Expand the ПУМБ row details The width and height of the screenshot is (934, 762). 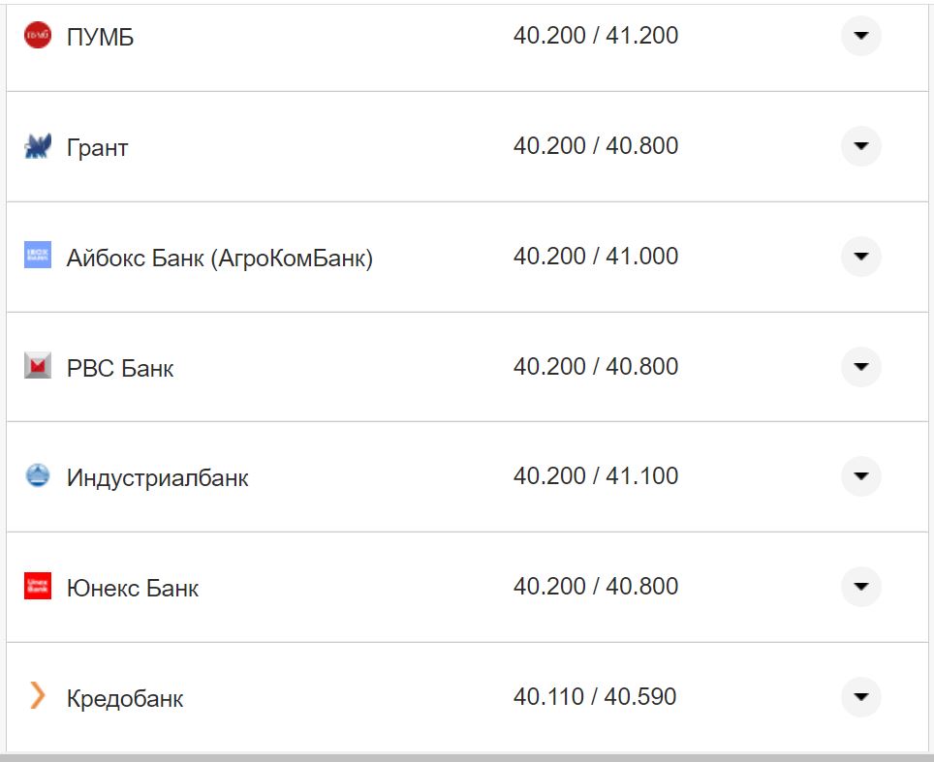[860, 37]
